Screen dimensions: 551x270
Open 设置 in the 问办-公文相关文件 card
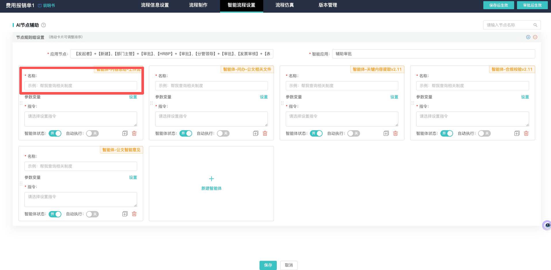tap(264, 97)
